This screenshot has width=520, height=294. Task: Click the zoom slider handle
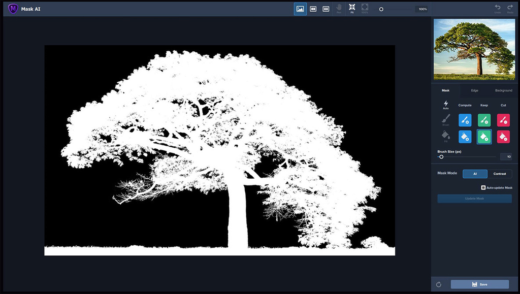[381, 9]
